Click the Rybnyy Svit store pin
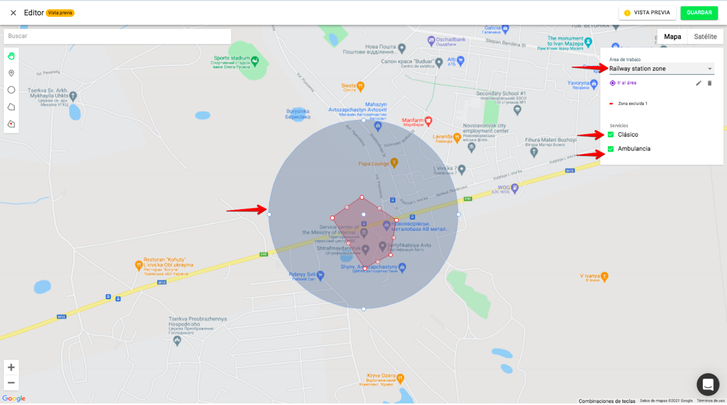727x405 pixels. coord(321,274)
